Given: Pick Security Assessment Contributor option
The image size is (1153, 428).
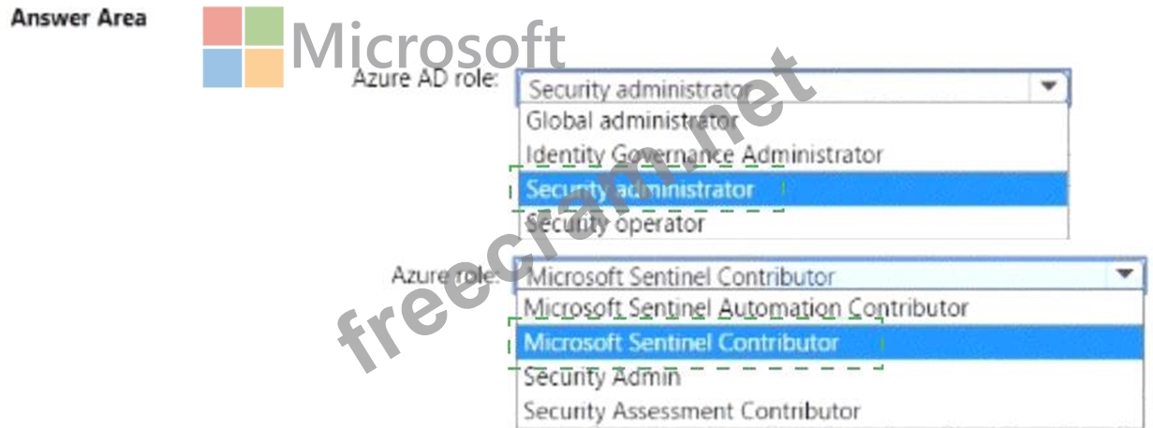Looking at the screenshot, I should point(691,410).
